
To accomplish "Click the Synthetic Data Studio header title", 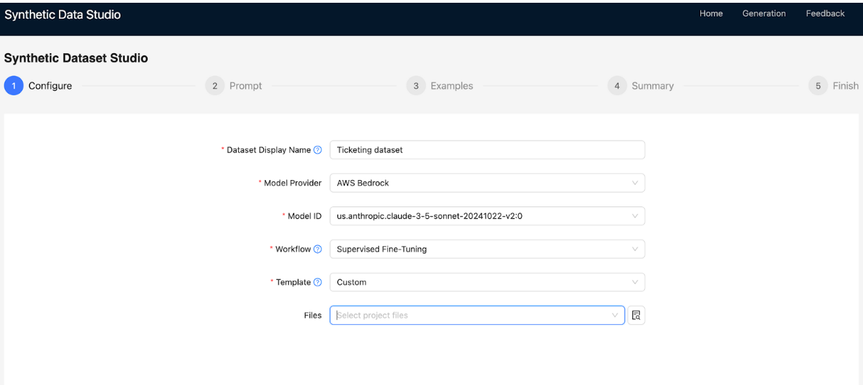I will (x=62, y=15).
